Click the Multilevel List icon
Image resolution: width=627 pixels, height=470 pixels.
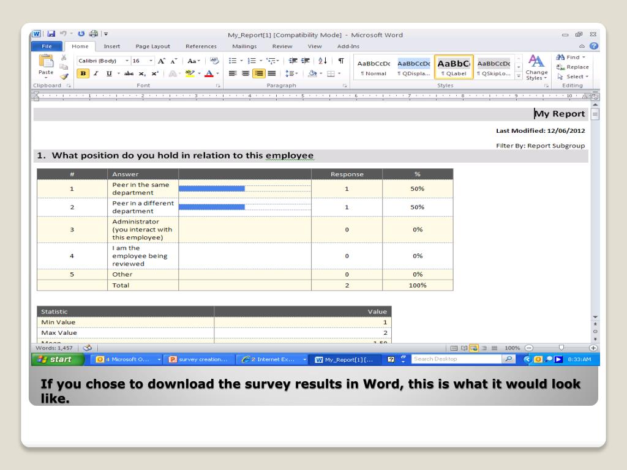point(271,61)
